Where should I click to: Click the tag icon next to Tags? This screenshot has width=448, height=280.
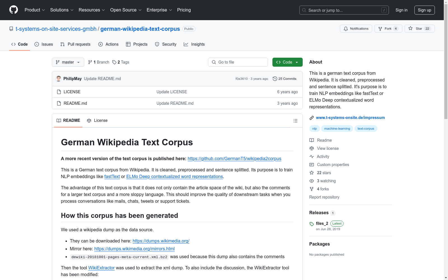pyautogui.click(x=114, y=62)
